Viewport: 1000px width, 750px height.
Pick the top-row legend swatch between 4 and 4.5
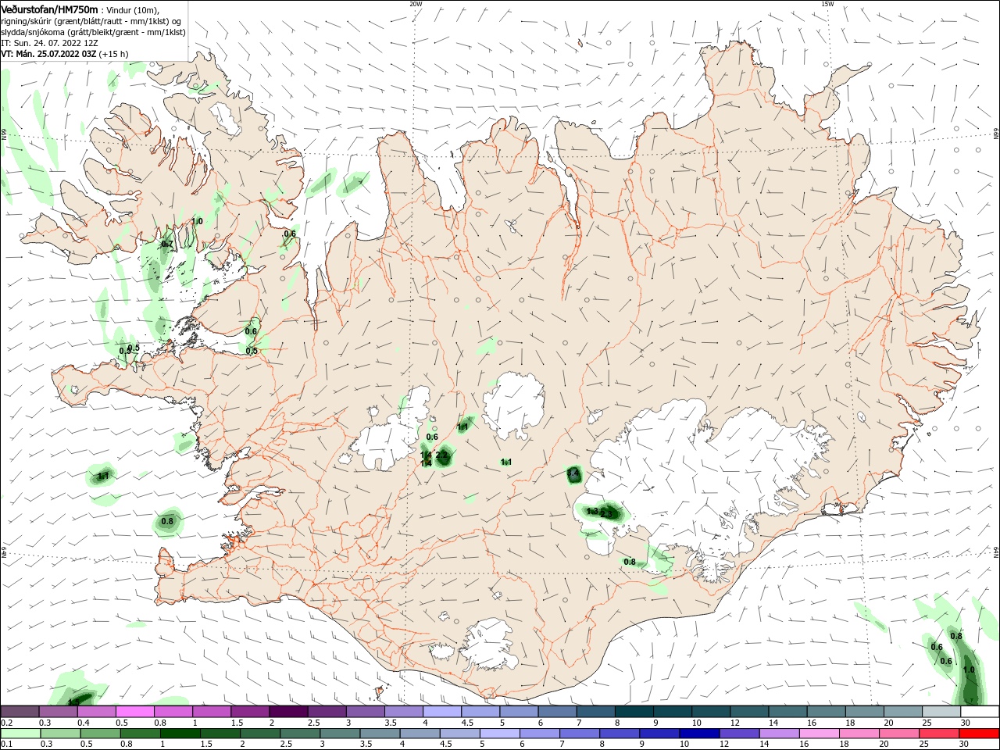coord(442,712)
